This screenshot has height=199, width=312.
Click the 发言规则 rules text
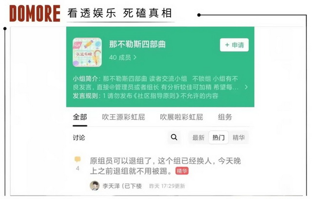[145, 96]
